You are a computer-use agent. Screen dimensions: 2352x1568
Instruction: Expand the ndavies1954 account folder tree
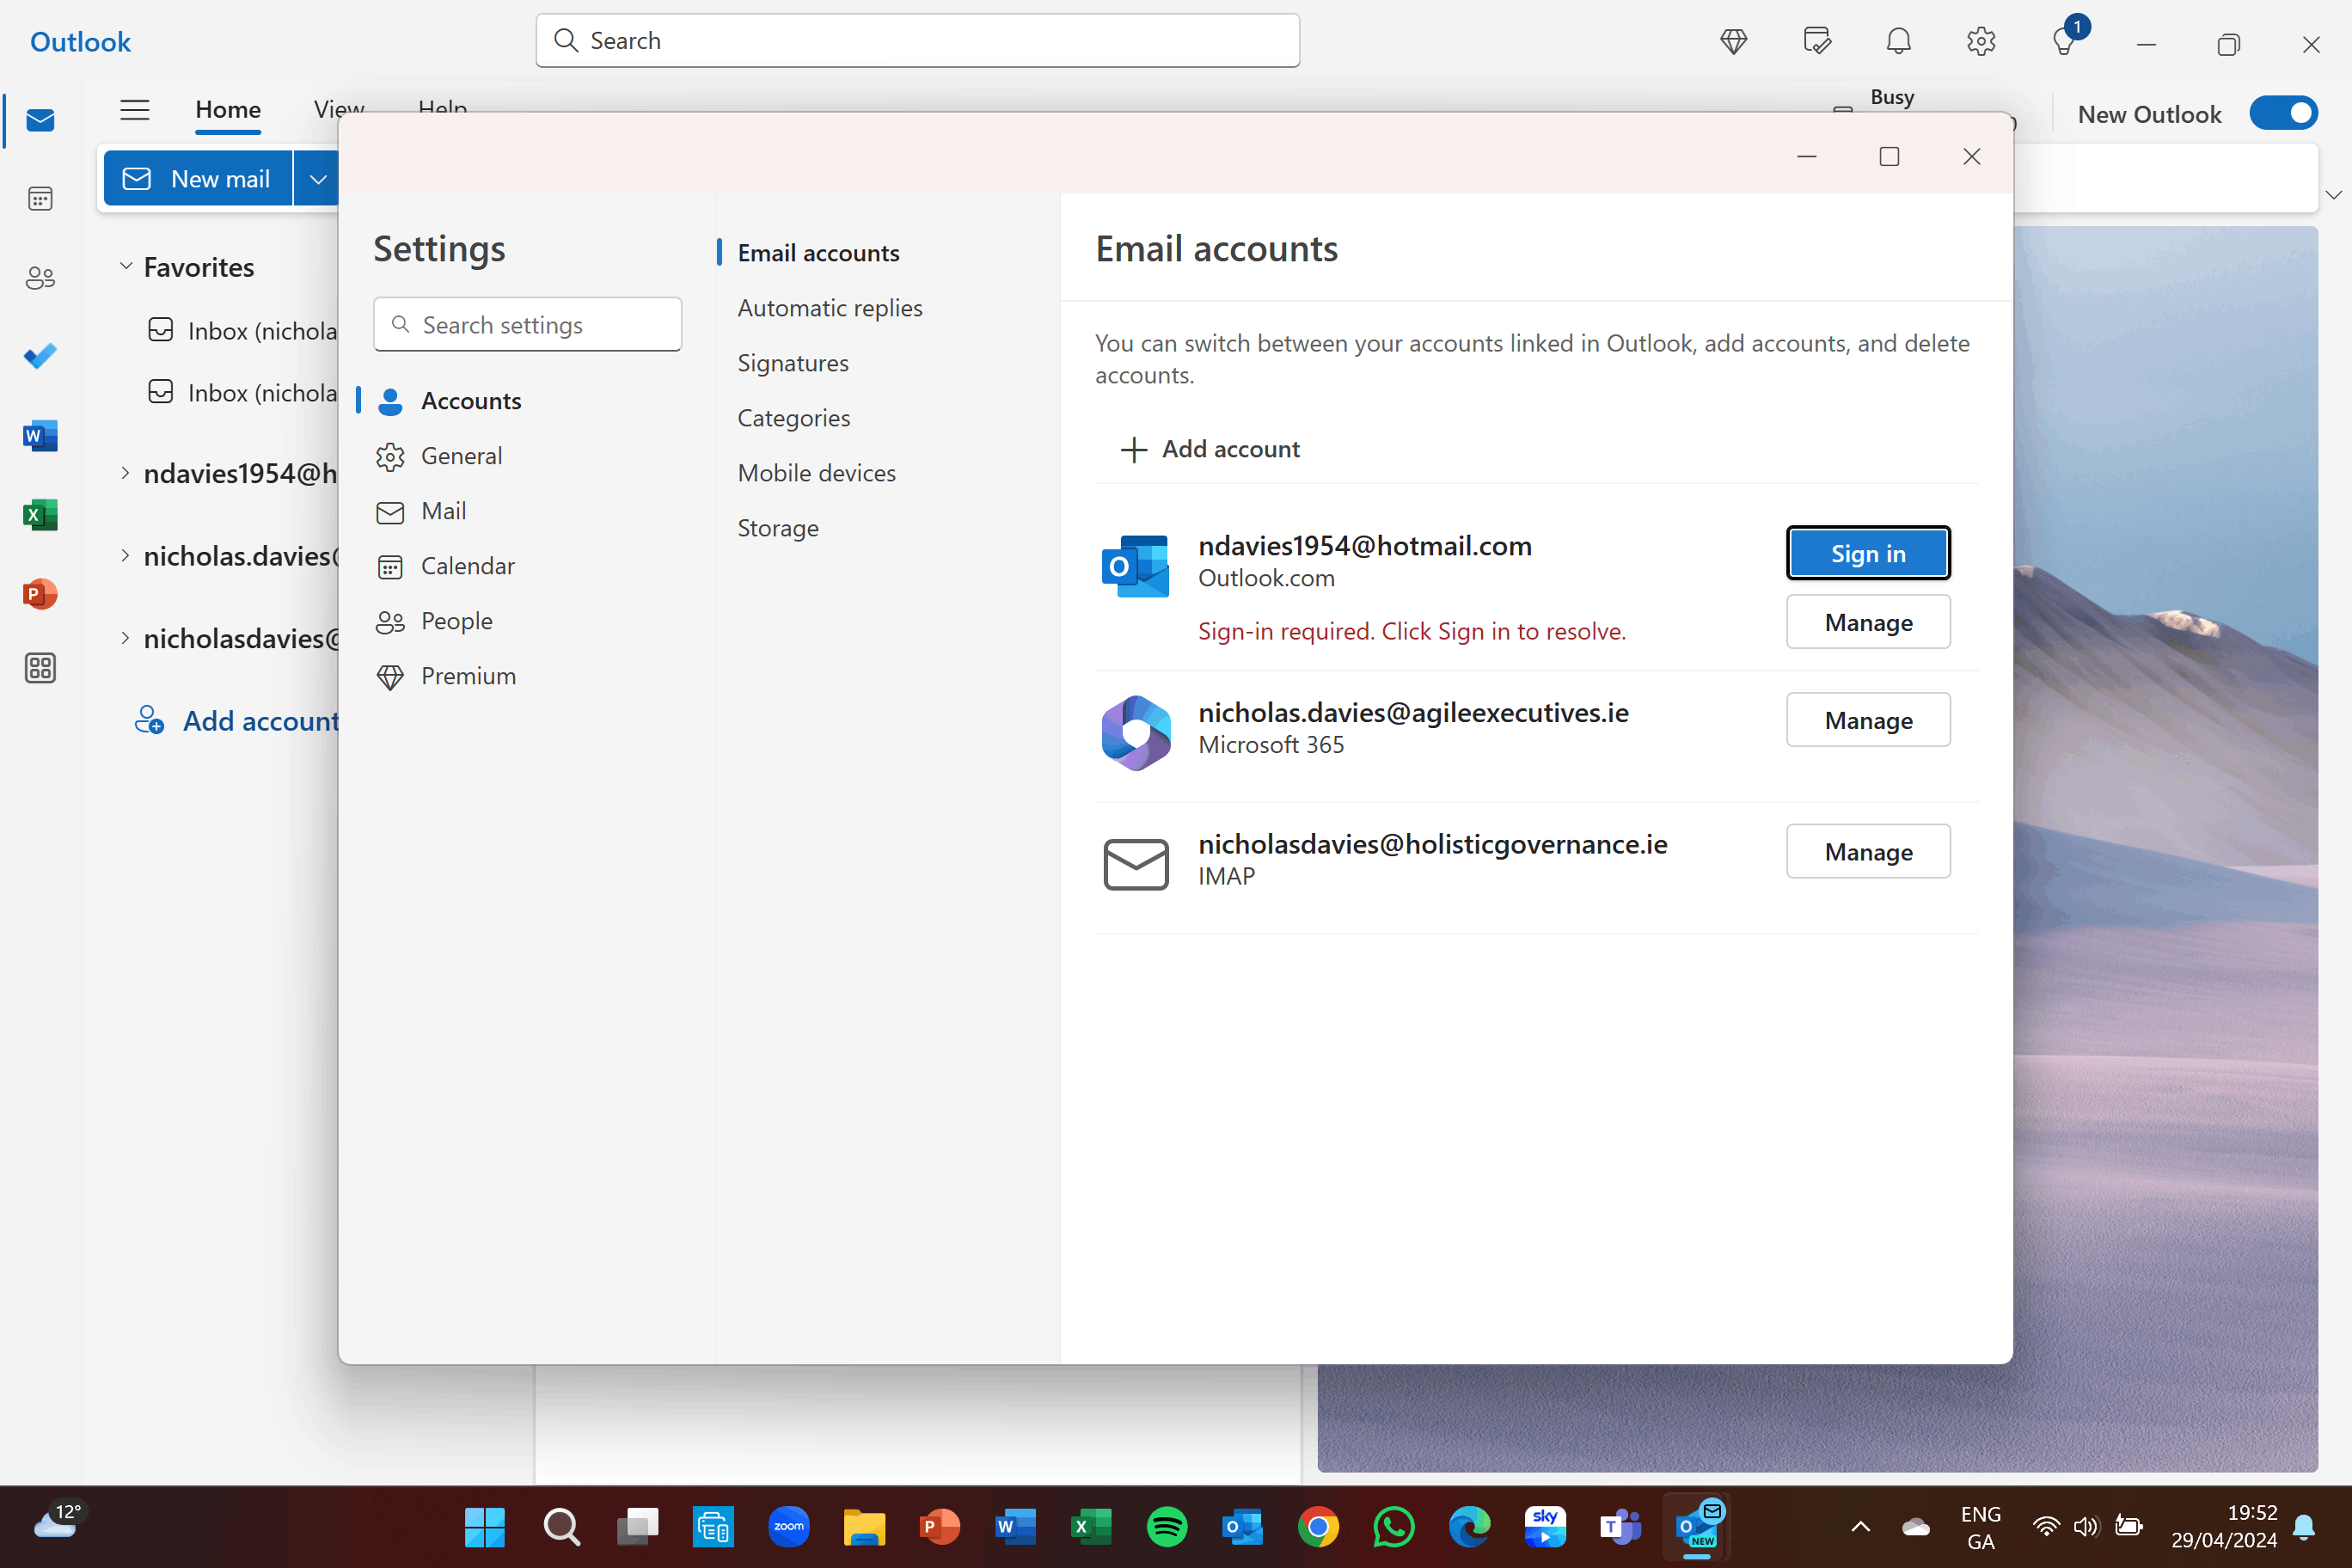(x=126, y=472)
